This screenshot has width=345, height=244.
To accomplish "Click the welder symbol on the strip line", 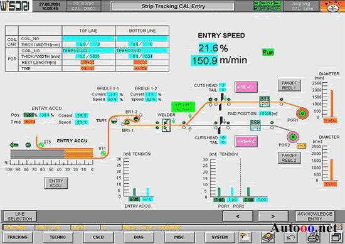I will [166, 125].
